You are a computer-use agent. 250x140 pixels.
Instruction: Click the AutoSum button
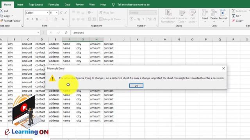click(x=239, y=11)
